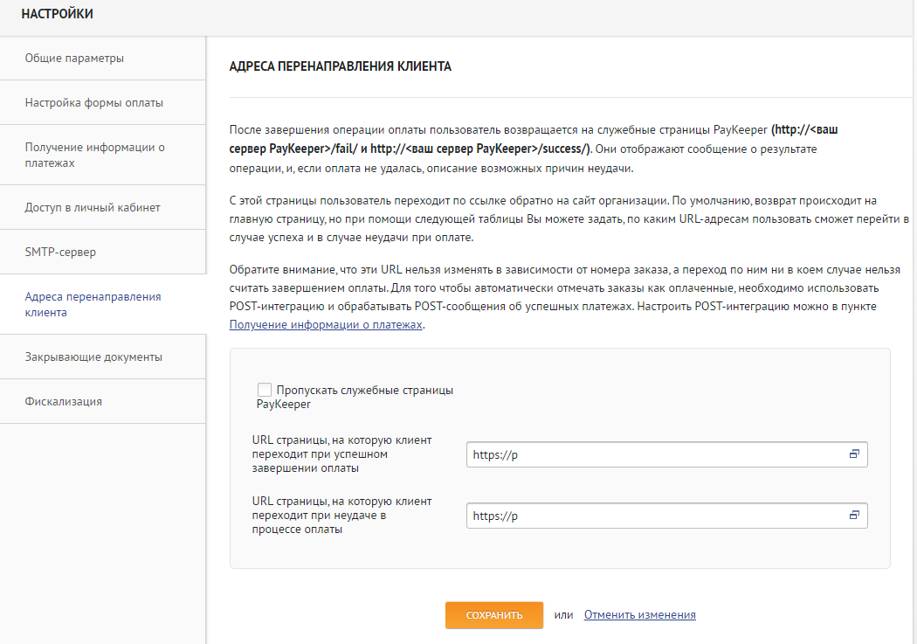
Task: Open 'Общие параметры' settings section
Action: pyautogui.click(x=74, y=59)
